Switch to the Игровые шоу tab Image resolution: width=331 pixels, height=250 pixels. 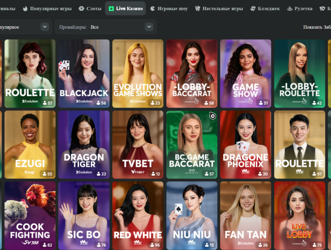[169, 9]
